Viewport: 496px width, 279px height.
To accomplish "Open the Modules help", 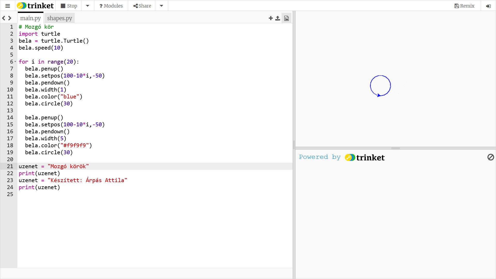I will tap(111, 6).
